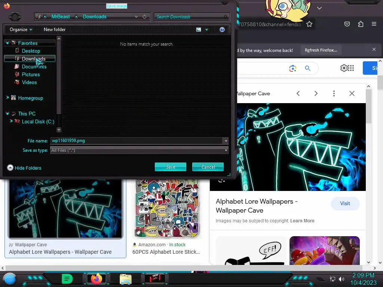Image resolution: width=383 pixels, height=287 pixels.
Task: Select Documents in the navigation pane
Action: coord(34,67)
